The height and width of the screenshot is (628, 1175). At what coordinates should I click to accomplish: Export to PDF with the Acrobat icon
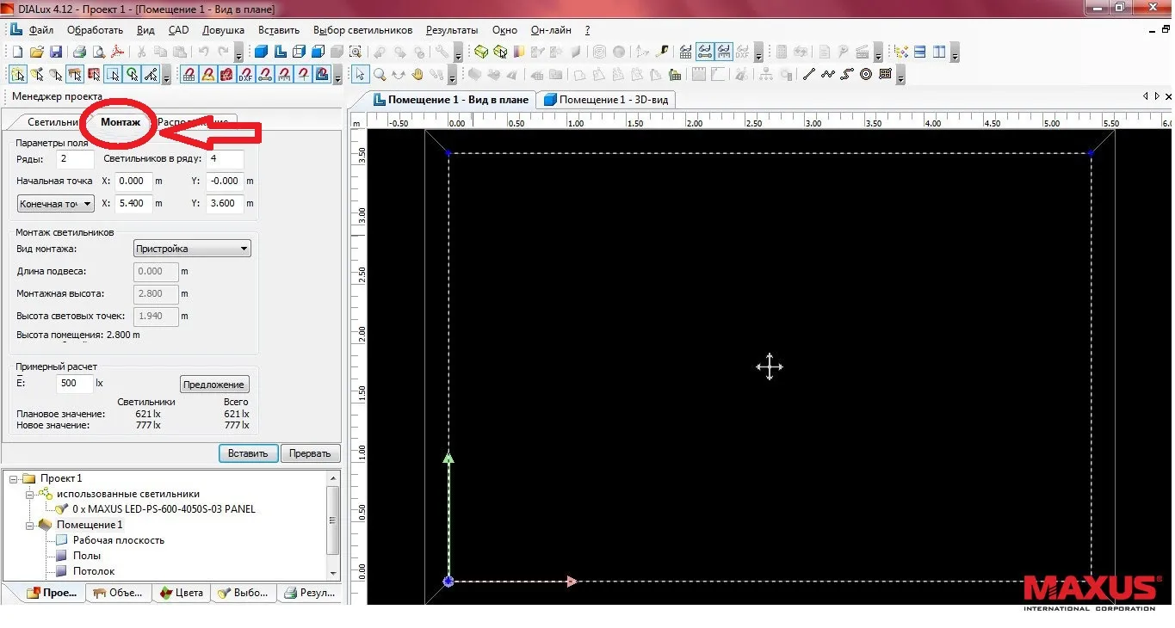(117, 52)
